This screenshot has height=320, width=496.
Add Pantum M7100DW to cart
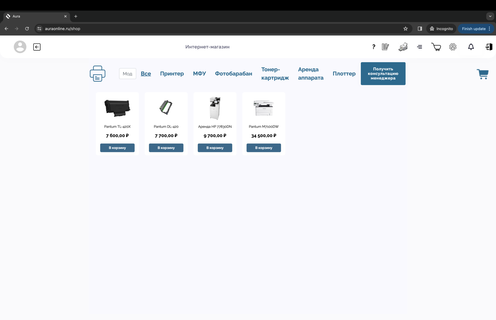(x=264, y=148)
